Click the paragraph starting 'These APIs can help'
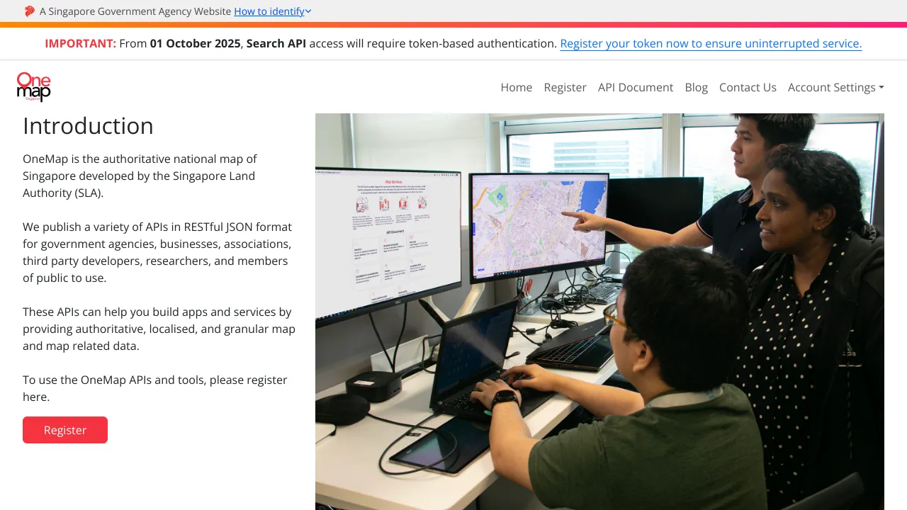 [159, 329]
